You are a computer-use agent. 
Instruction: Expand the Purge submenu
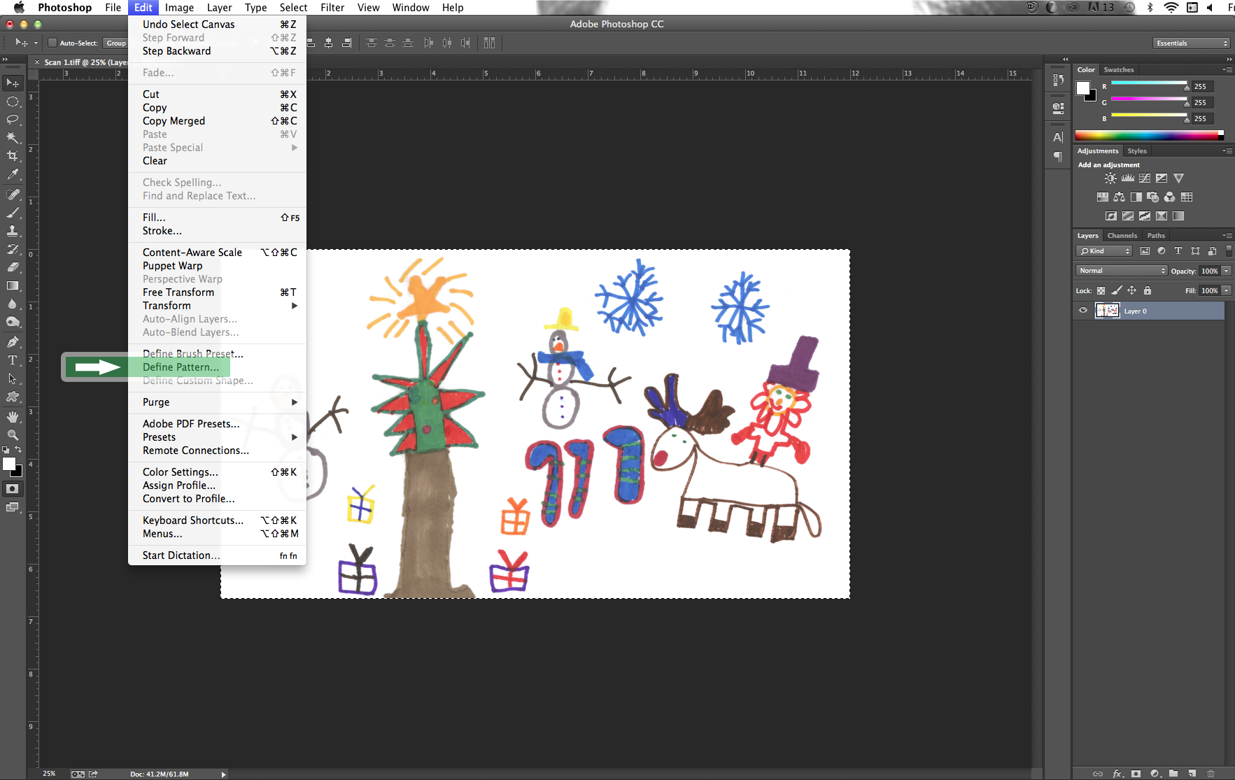(217, 402)
